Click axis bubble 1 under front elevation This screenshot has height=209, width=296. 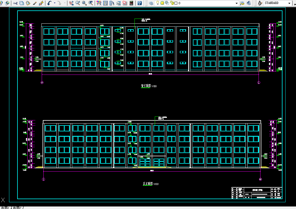click(43, 179)
